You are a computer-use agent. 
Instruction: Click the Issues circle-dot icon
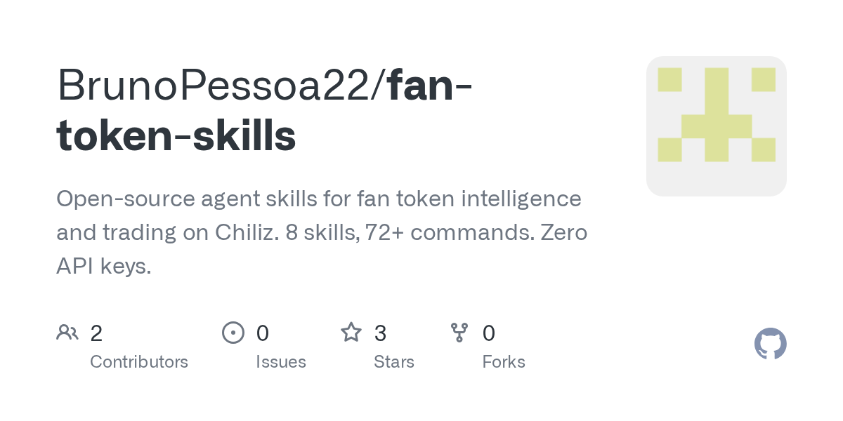point(233,333)
